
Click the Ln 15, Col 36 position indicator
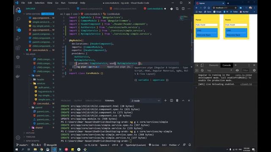(x=91, y=145)
